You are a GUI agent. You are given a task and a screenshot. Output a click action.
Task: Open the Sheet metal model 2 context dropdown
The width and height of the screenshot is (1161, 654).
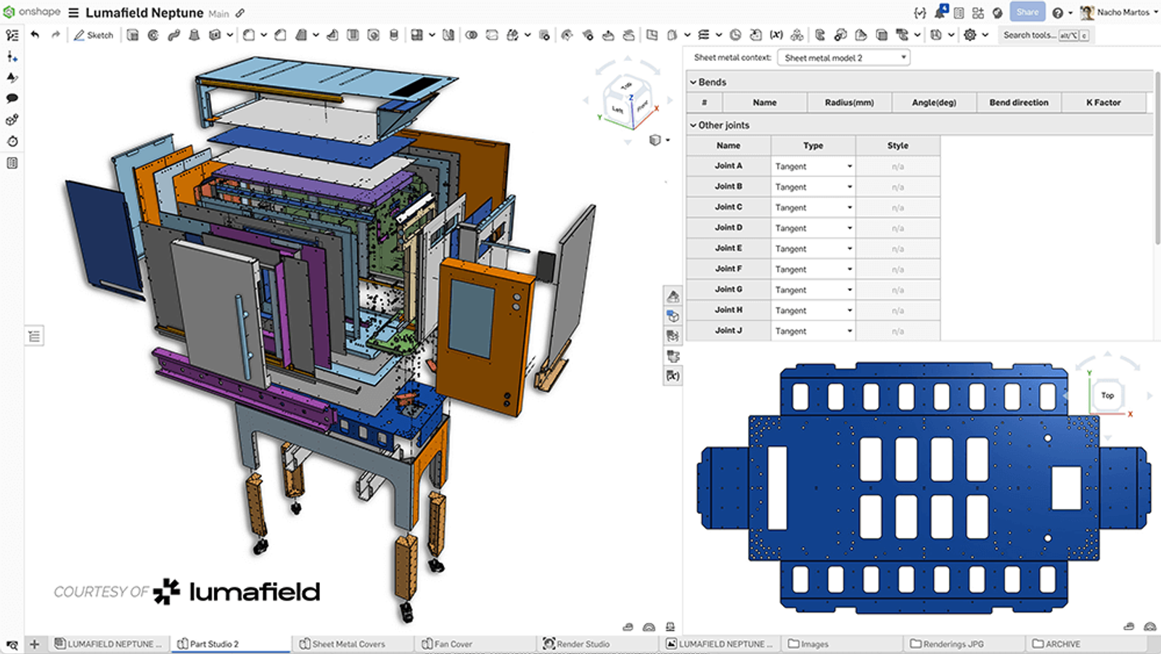click(843, 57)
